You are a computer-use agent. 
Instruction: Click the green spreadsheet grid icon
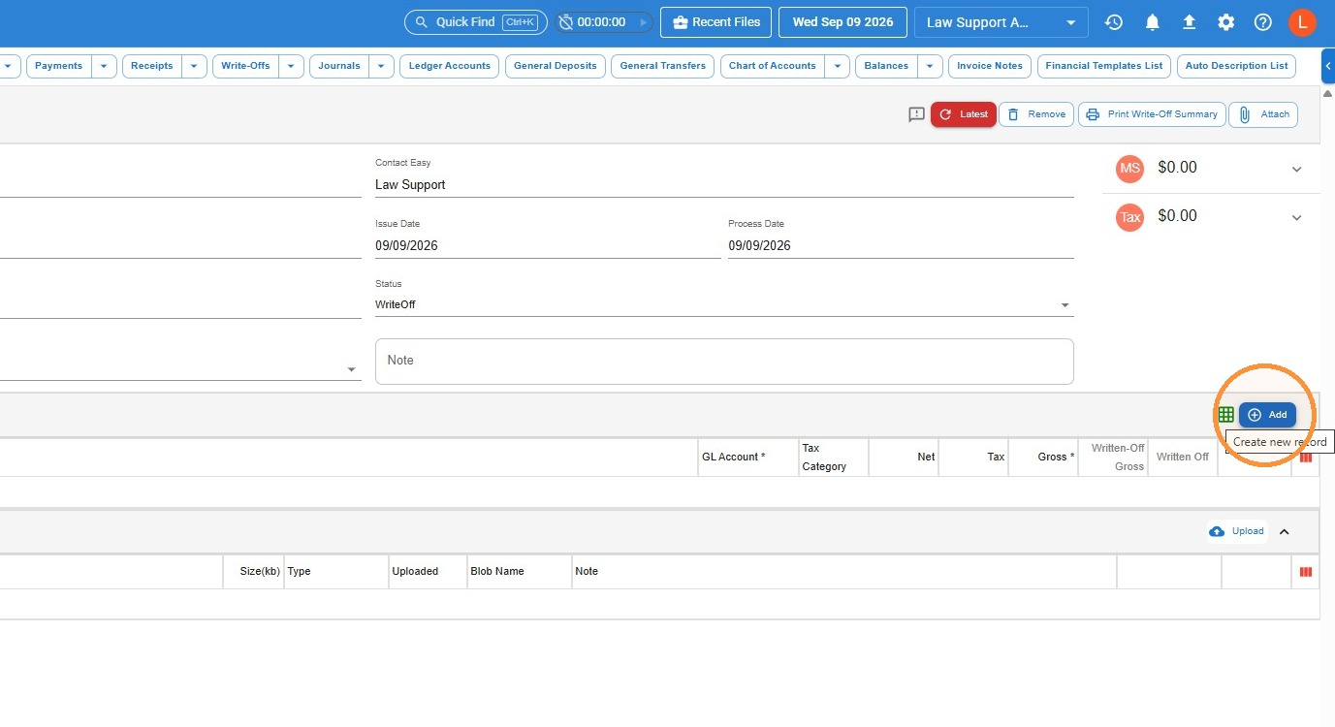tap(1226, 415)
